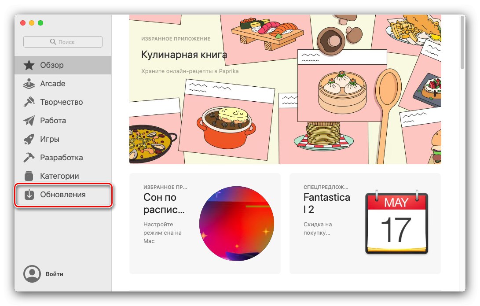480x306 pixels.
Task: Click the Войти sign-in link
Action: click(x=55, y=273)
